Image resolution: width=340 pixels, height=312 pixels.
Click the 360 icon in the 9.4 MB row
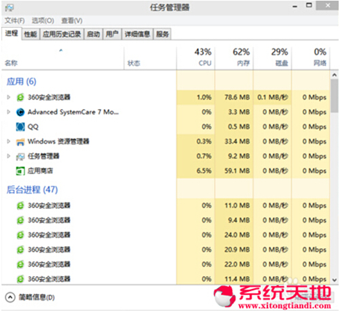coord(20,220)
